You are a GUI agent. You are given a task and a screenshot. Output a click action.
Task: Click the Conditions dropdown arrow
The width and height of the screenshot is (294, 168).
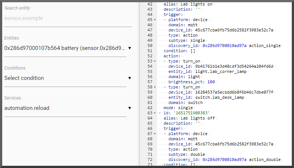point(129,78)
